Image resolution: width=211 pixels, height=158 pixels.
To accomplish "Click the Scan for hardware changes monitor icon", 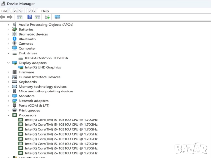I will point(57,17).
